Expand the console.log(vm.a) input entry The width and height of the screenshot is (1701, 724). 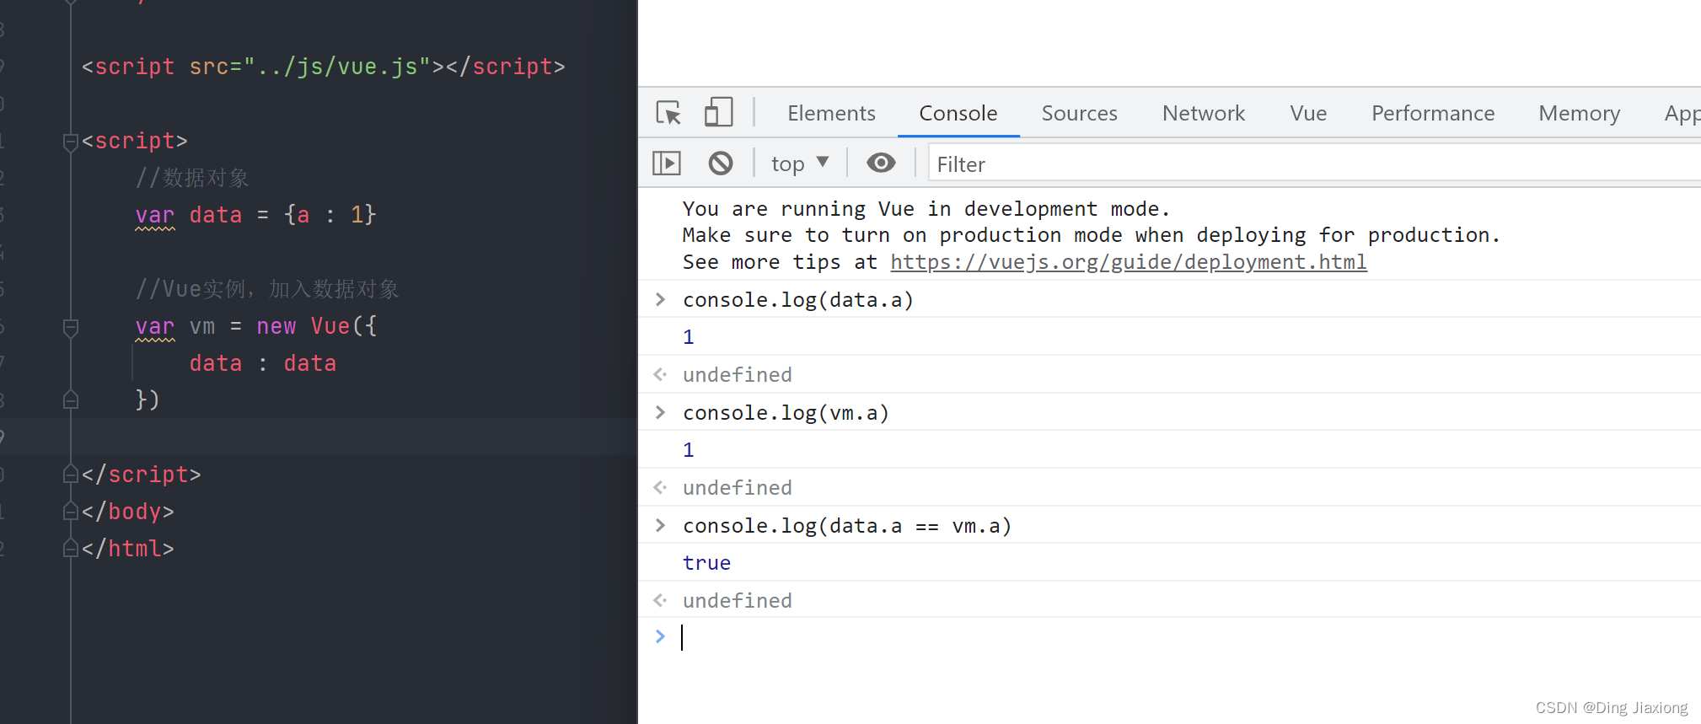click(660, 412)
